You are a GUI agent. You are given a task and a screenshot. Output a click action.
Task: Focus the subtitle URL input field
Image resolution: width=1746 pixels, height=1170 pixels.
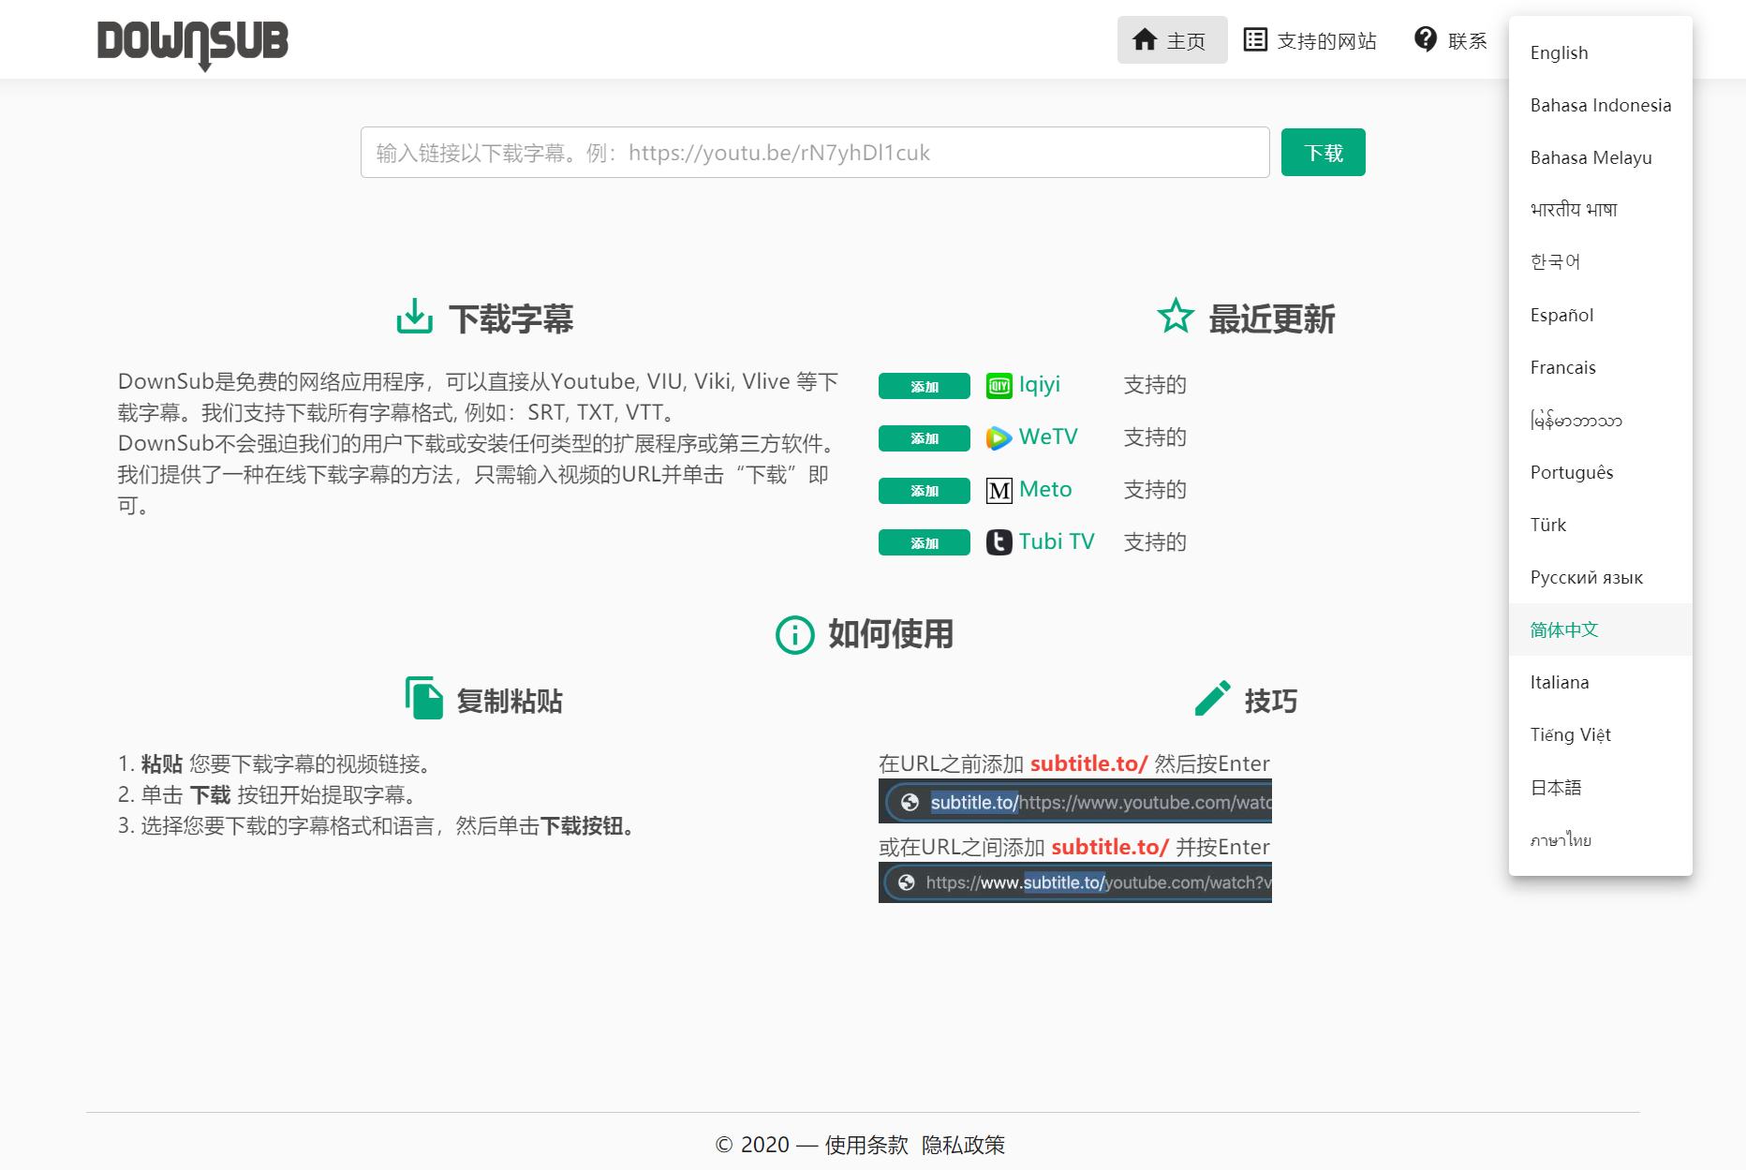click(x=815, y=153)
